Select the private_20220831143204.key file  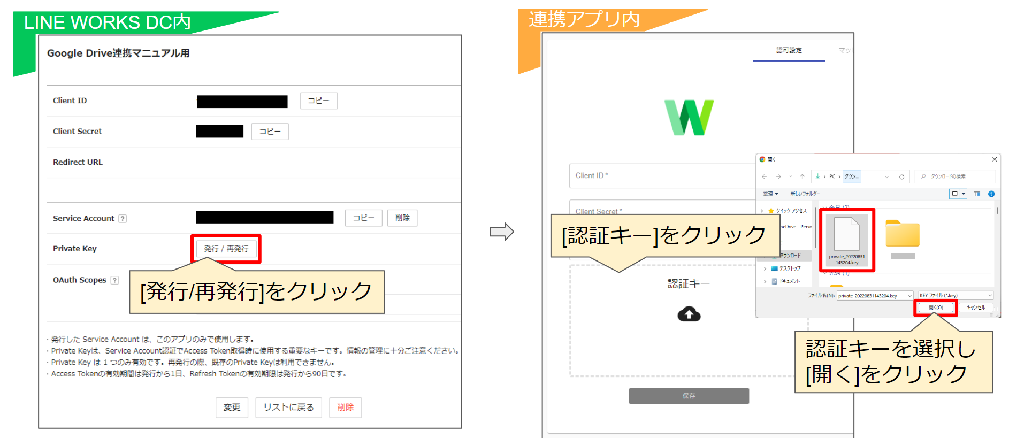[847, 241]
